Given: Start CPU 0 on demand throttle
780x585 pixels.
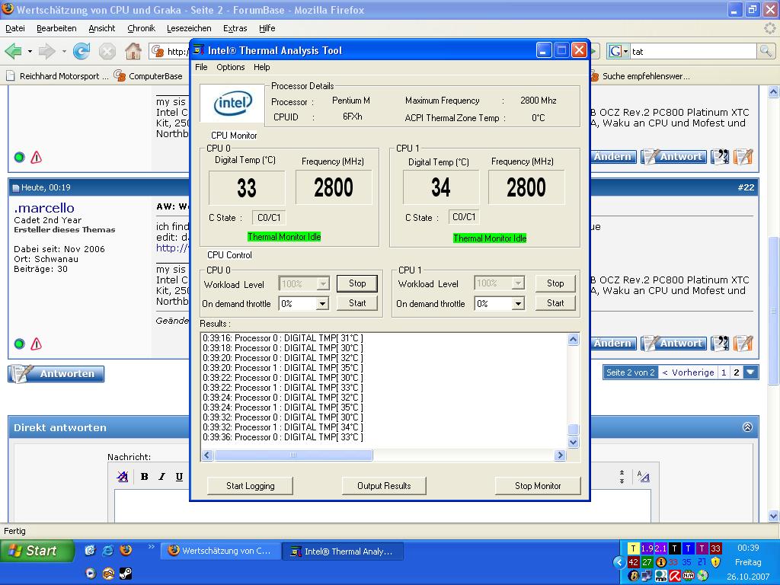Looking at the screenshot, I should point(357,303).
